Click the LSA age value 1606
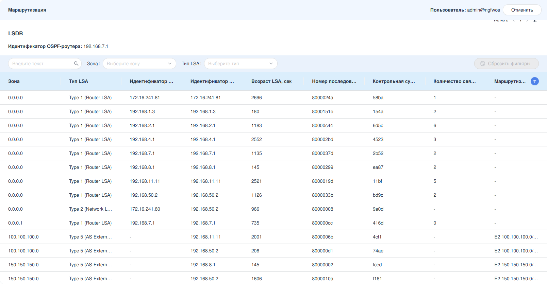The height and width of the screenshot is (284, 547). tap(256, 279)
